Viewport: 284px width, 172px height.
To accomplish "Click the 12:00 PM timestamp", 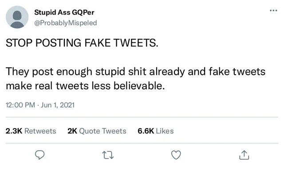I will [20, 105].
